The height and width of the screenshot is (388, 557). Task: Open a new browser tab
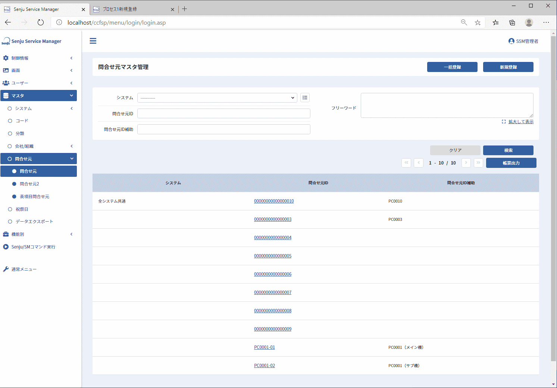click(184, 9)
